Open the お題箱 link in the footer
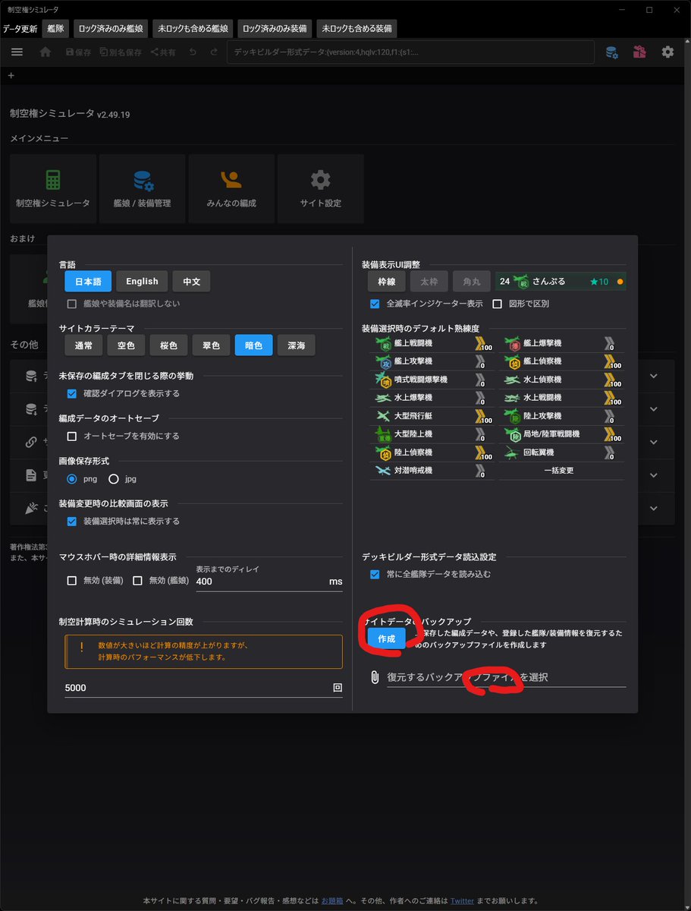The width and height of the screenshot is (691, 911). 331,901
